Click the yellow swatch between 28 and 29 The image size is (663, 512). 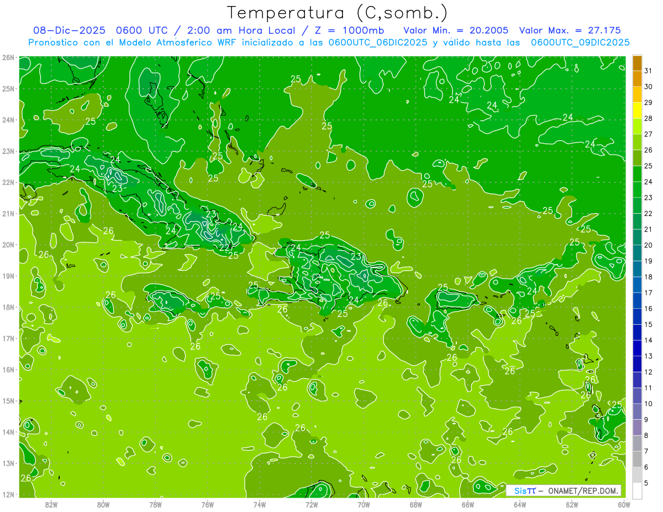[x=637, y=110]
